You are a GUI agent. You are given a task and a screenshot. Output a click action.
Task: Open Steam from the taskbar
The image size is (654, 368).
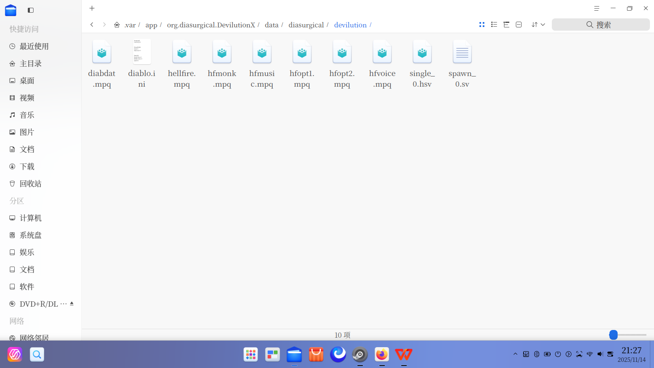(x=360, y=354)
